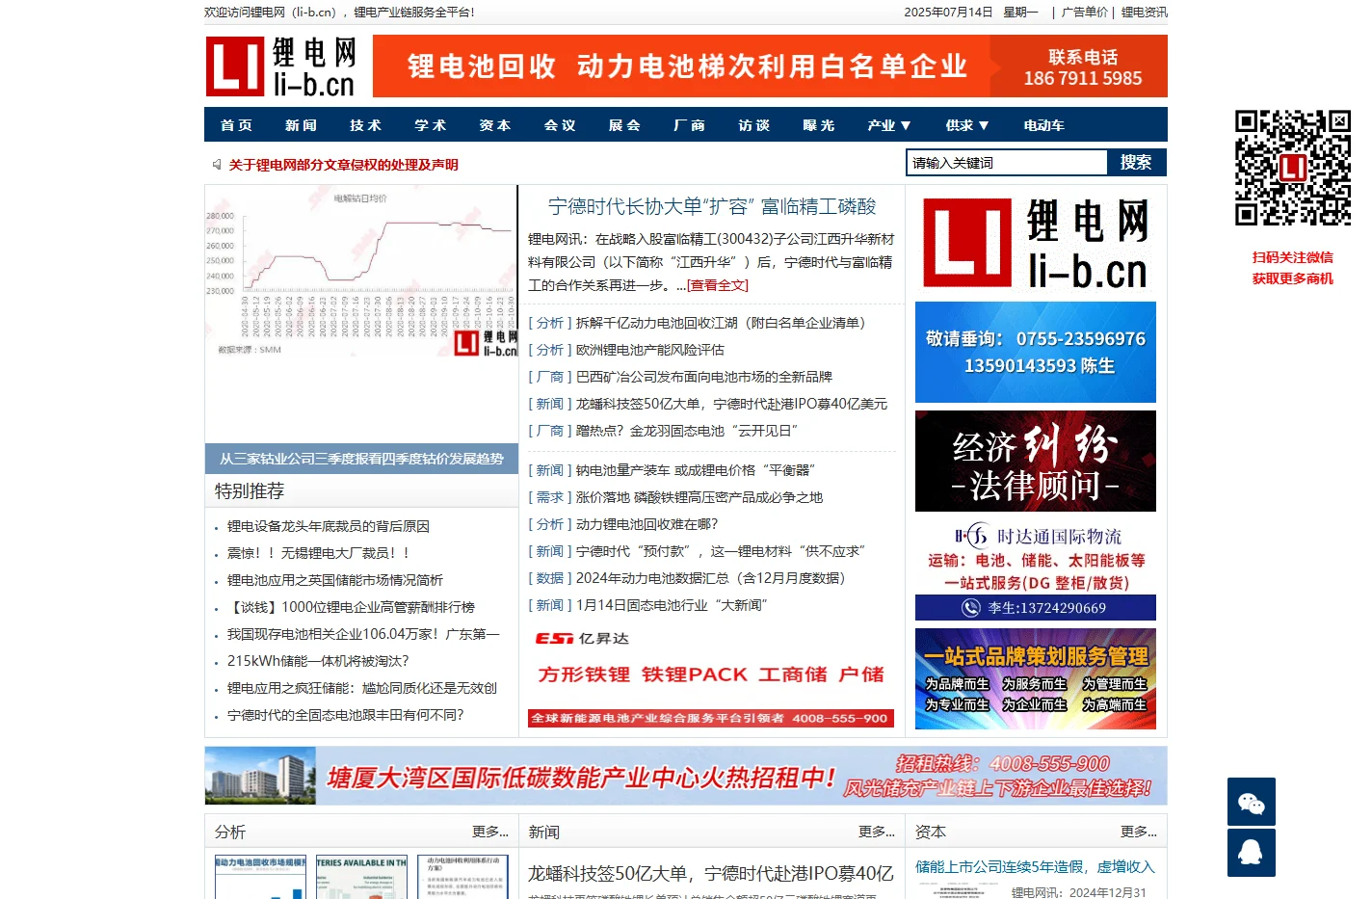Click the 时达通国际物流 ad

[x=1036, y=570]
